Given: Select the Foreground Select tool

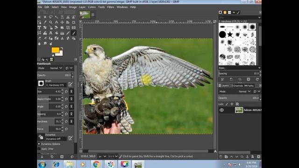Looking at the screenshot, I should (x=74, y=17).
